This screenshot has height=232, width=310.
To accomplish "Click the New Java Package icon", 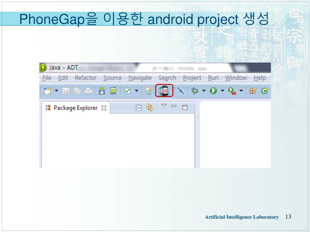I will (253, 91).
